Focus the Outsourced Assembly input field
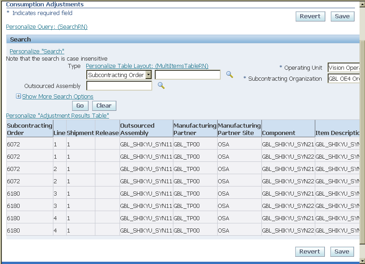The image size is (365, 264). [x=119, y=86]
